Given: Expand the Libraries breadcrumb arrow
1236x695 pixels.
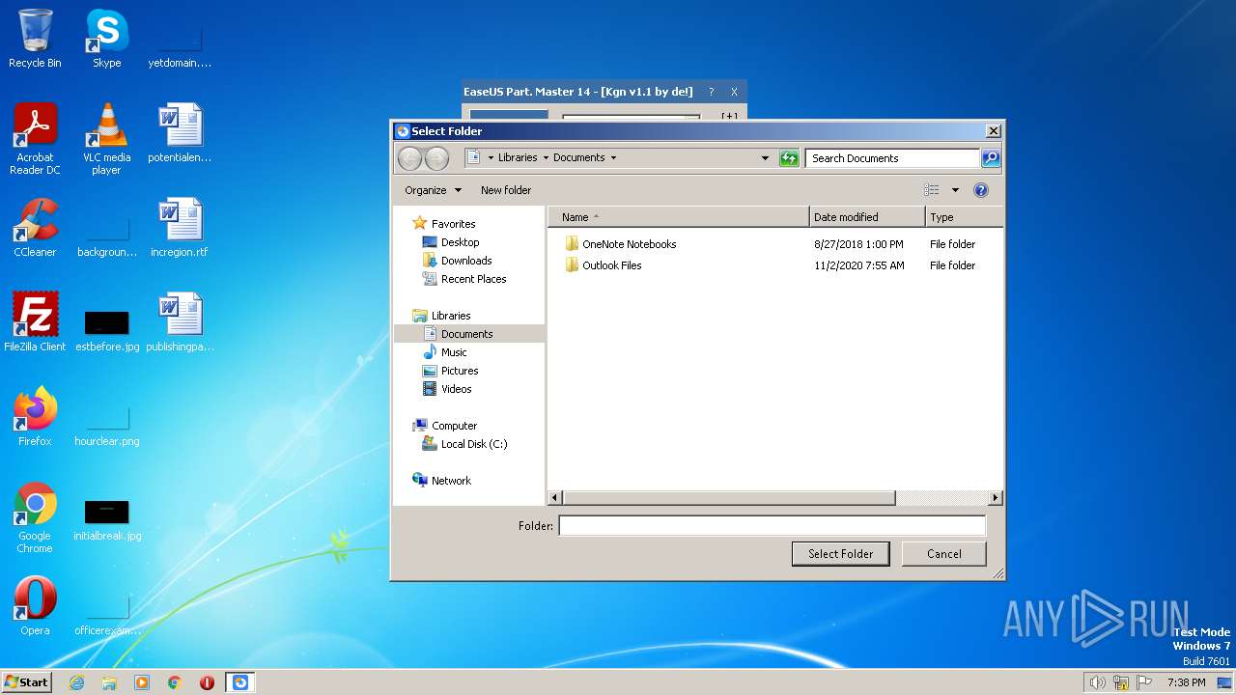Looking at the screenshot, I should click(546, 158).
